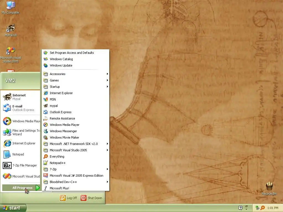Image resolution: width=283 pixels, height=212 pixels.
Task: Click the Safely Remove Hardware tray icon
Action: pos(257,208)
